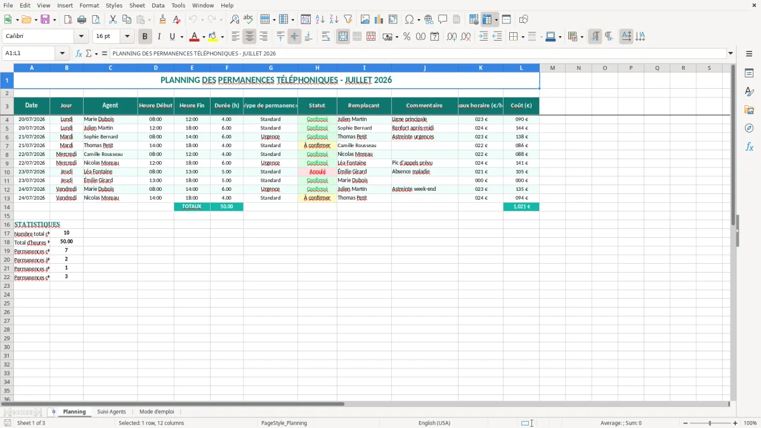
Task: Run the spelling check
Action: [x=249, y=20]
